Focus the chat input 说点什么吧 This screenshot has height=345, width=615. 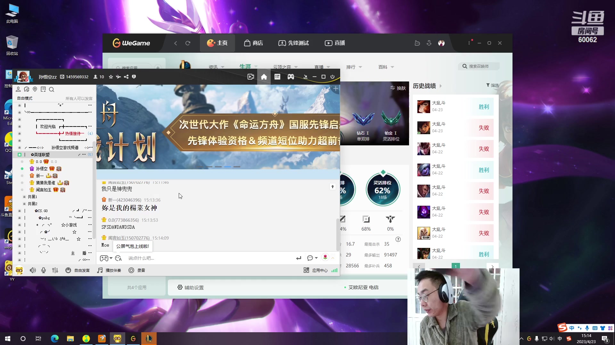[210, 258]
